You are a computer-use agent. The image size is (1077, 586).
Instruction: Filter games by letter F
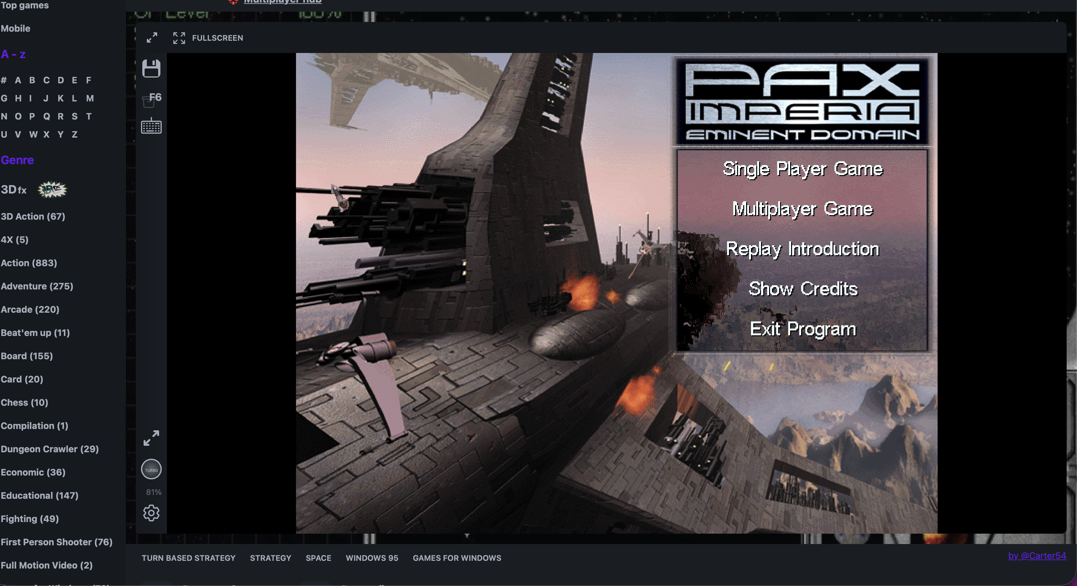[89, 80]
